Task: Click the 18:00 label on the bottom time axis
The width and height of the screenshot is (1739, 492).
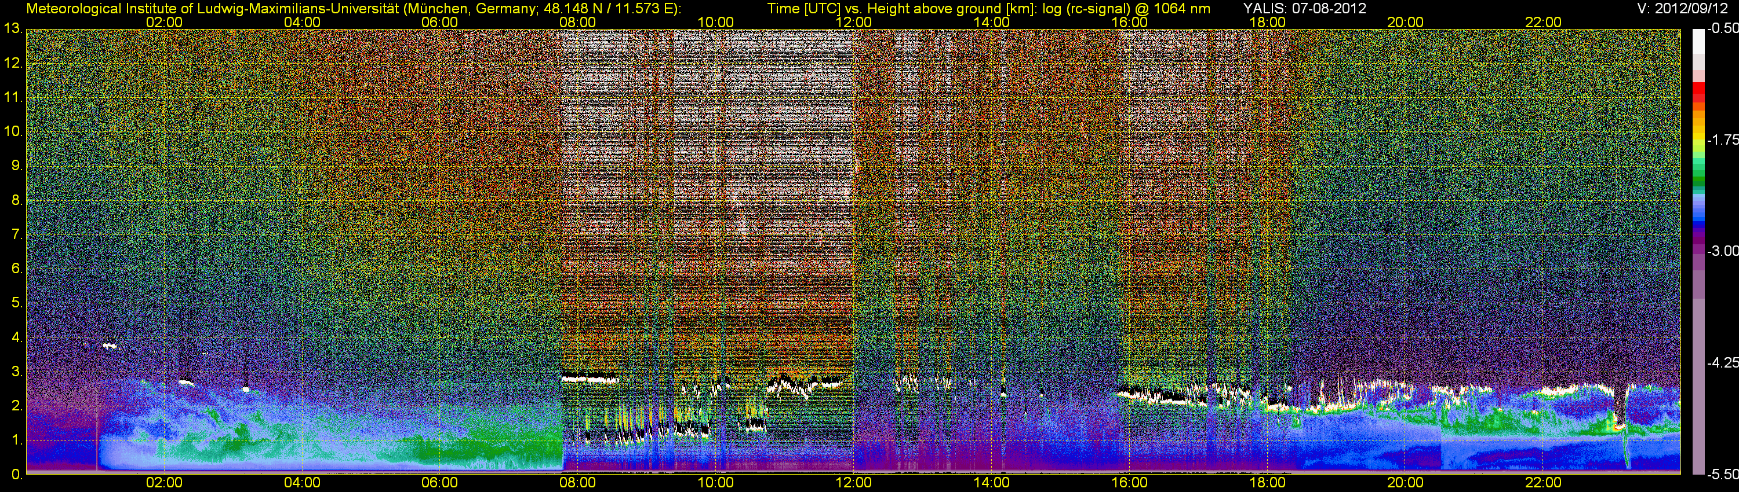Action: tap(1267, 483)
